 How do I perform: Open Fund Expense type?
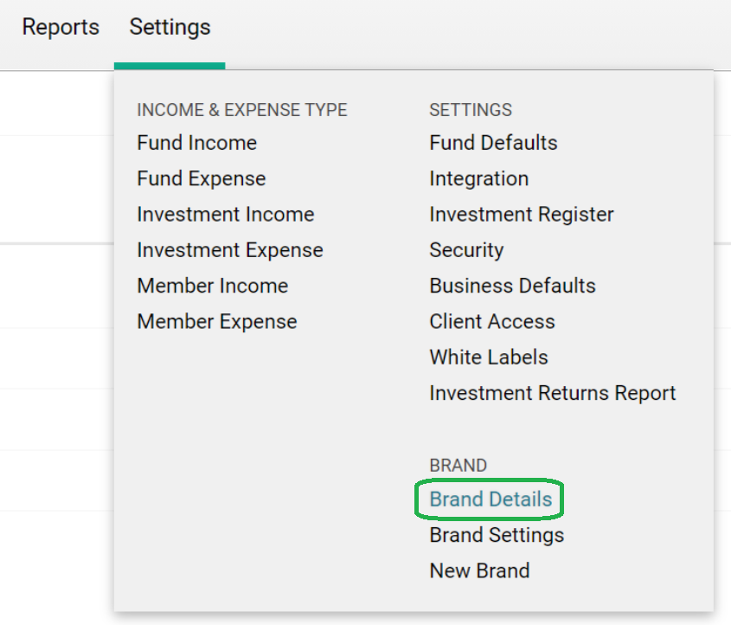201,178
